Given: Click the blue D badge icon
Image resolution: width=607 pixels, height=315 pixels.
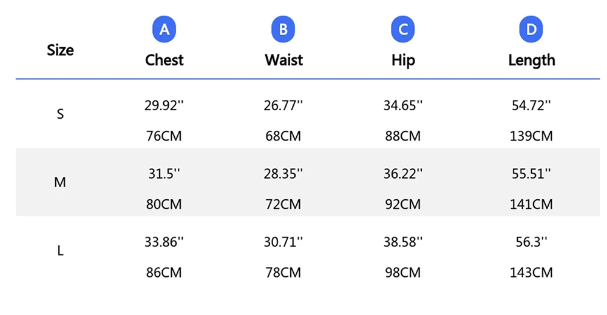Looking at the screenshot, I should coord(531,30).
